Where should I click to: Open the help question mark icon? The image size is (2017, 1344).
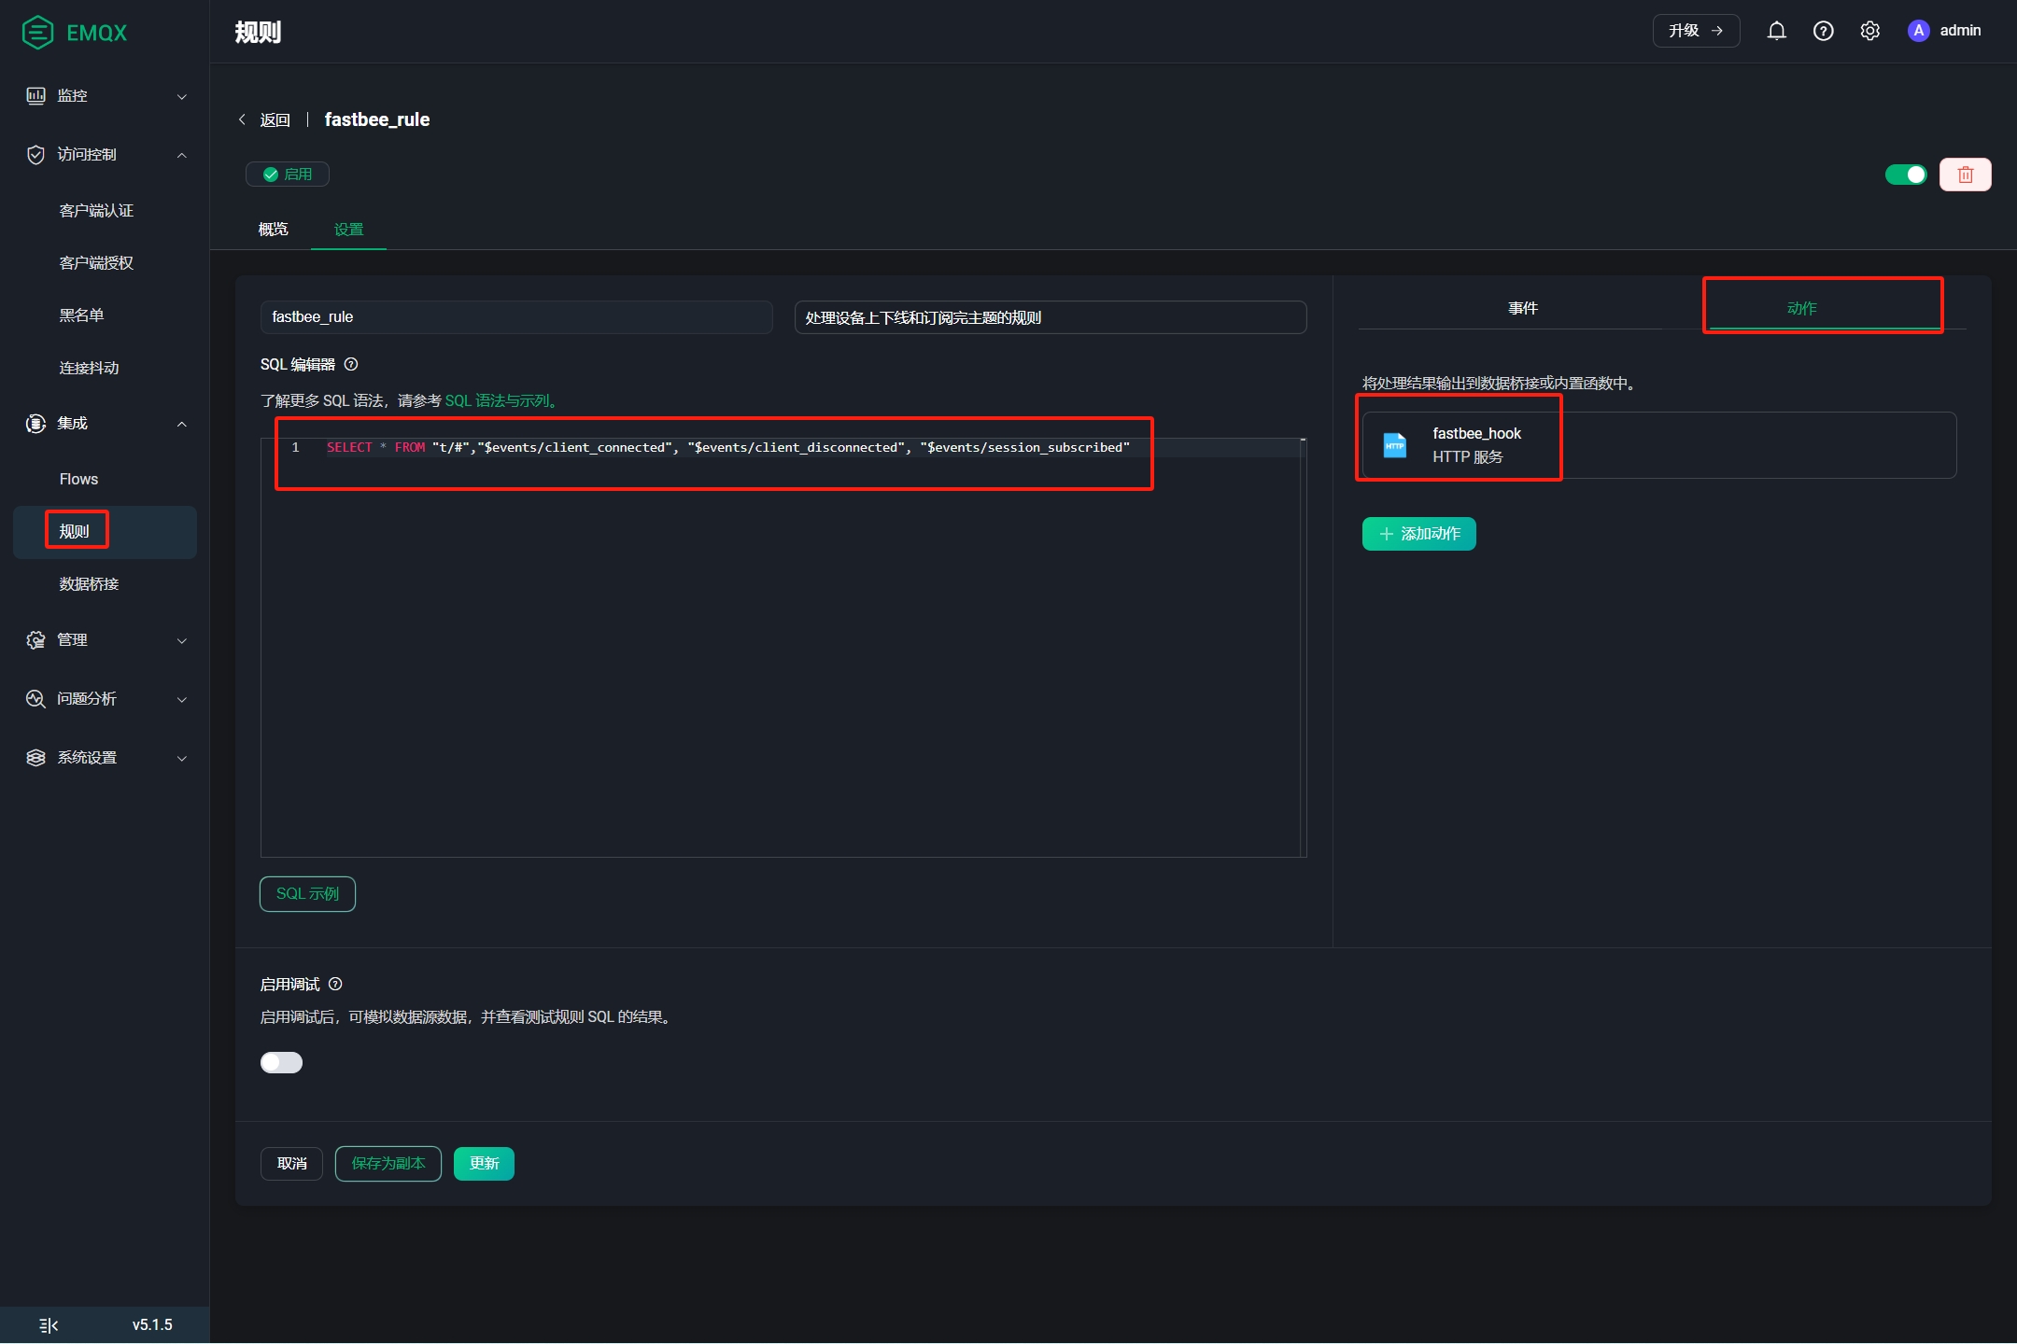[1823, 31]
